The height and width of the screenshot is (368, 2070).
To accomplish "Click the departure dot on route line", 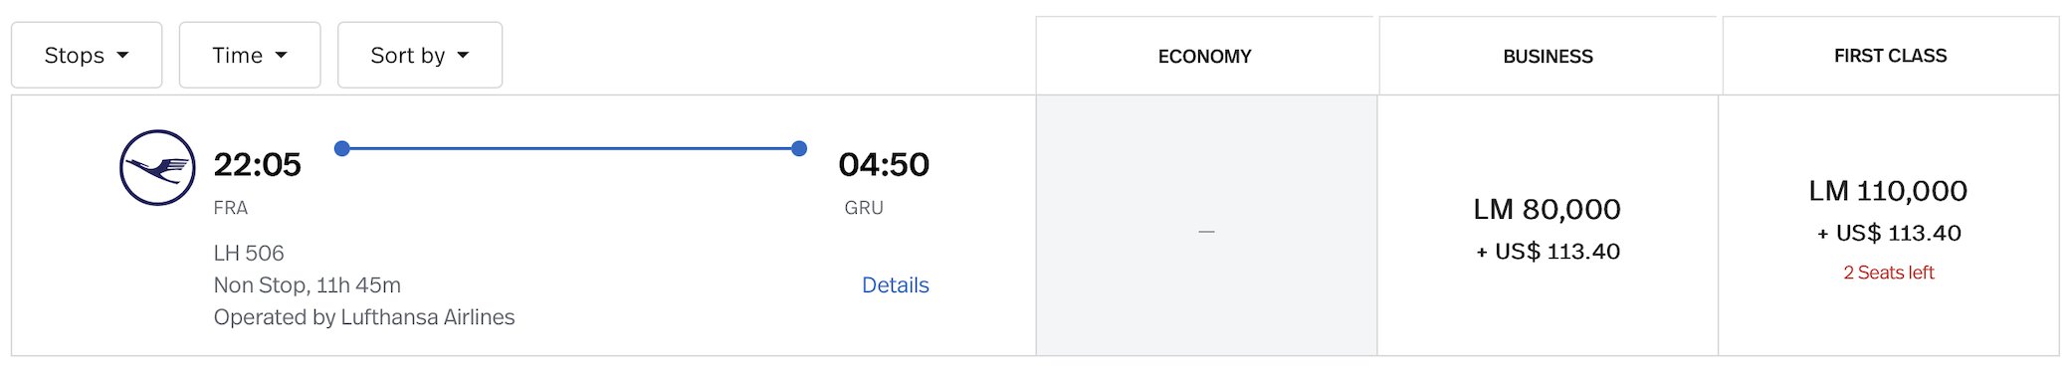I will point(342,148).
